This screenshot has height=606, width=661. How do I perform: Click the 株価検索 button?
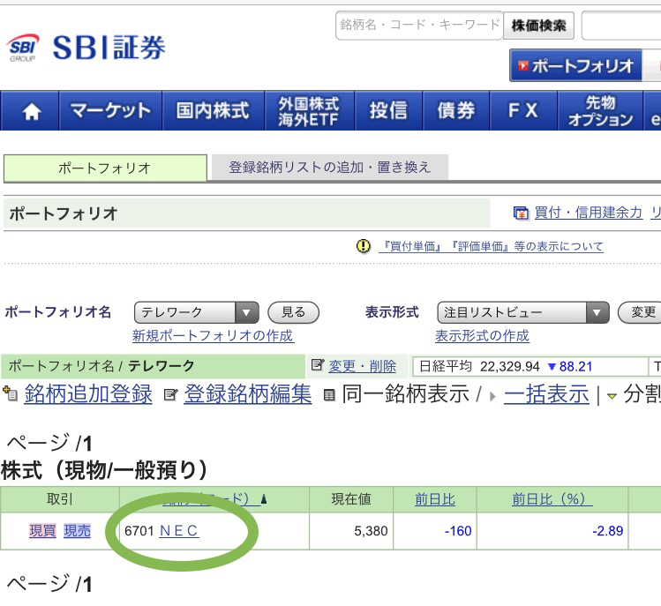tap(538, 26)
